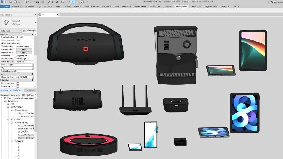283x159 pixels.
Task: Close the Propriedades panel
Action: (x=35, y=15)
